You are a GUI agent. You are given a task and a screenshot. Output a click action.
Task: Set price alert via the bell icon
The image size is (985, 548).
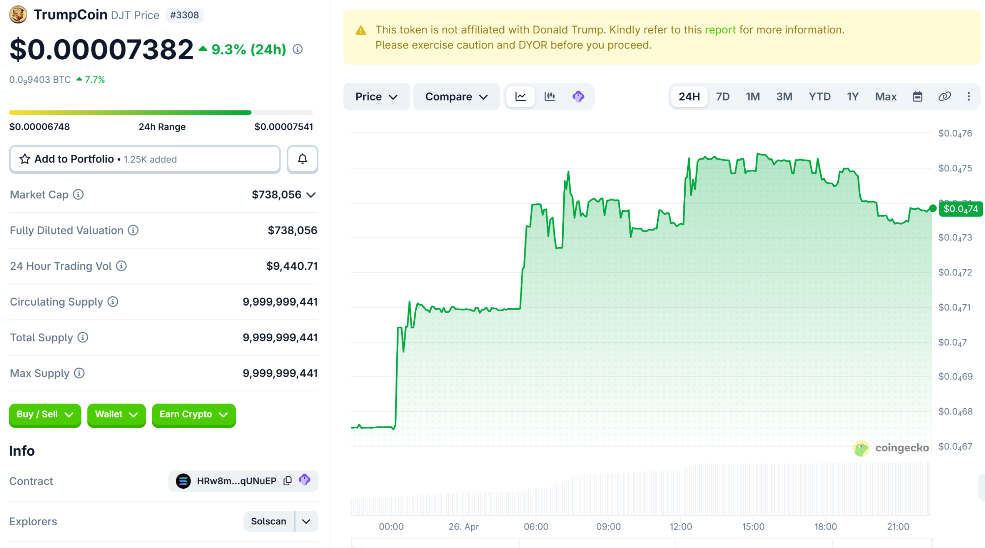(302, 159)
